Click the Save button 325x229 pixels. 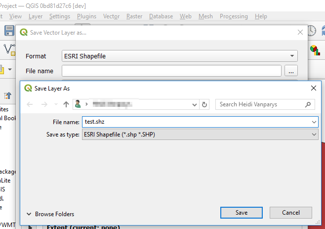click(242, 213)
